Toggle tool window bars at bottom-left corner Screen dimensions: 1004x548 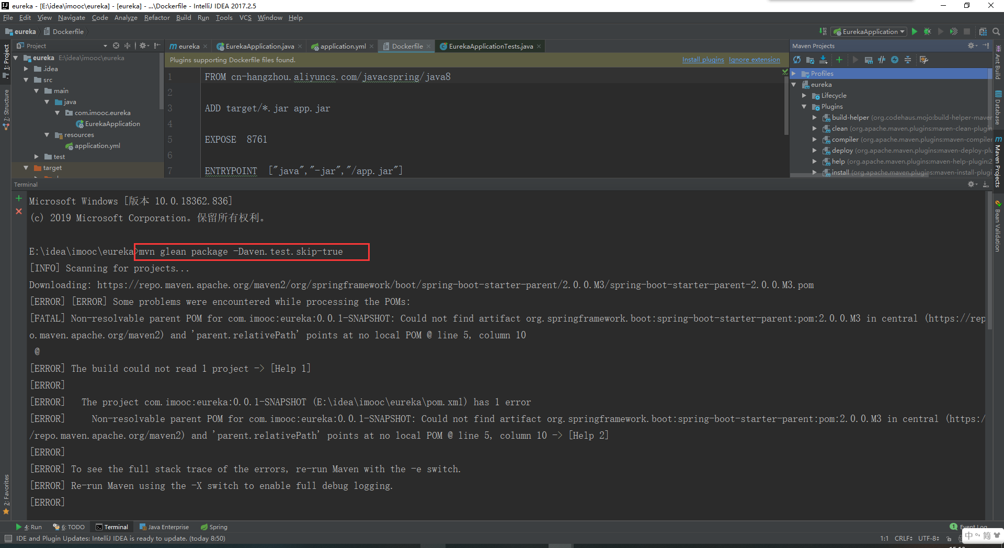[x=8, y=539]
